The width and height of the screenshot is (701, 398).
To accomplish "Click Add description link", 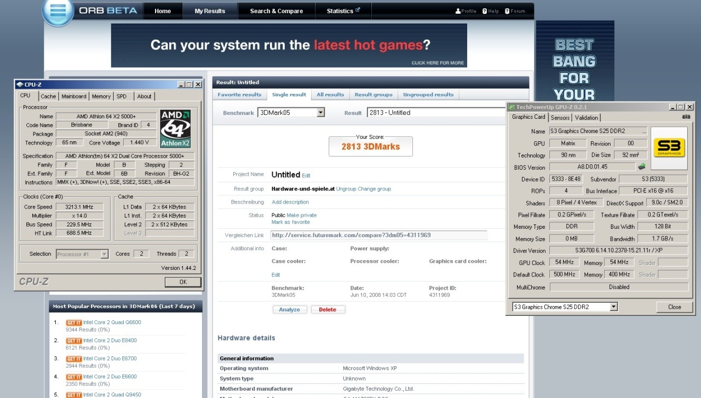I will tap(290, 202).
